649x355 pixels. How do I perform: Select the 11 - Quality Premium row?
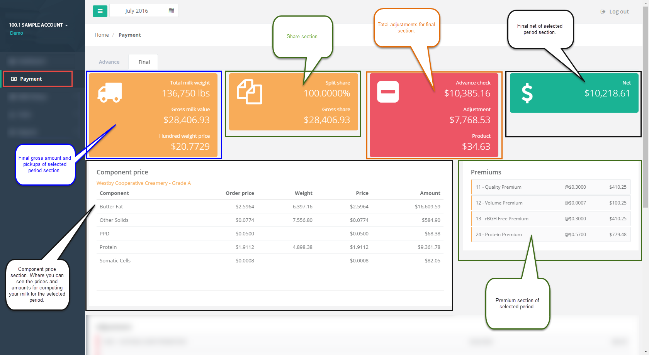551,187
